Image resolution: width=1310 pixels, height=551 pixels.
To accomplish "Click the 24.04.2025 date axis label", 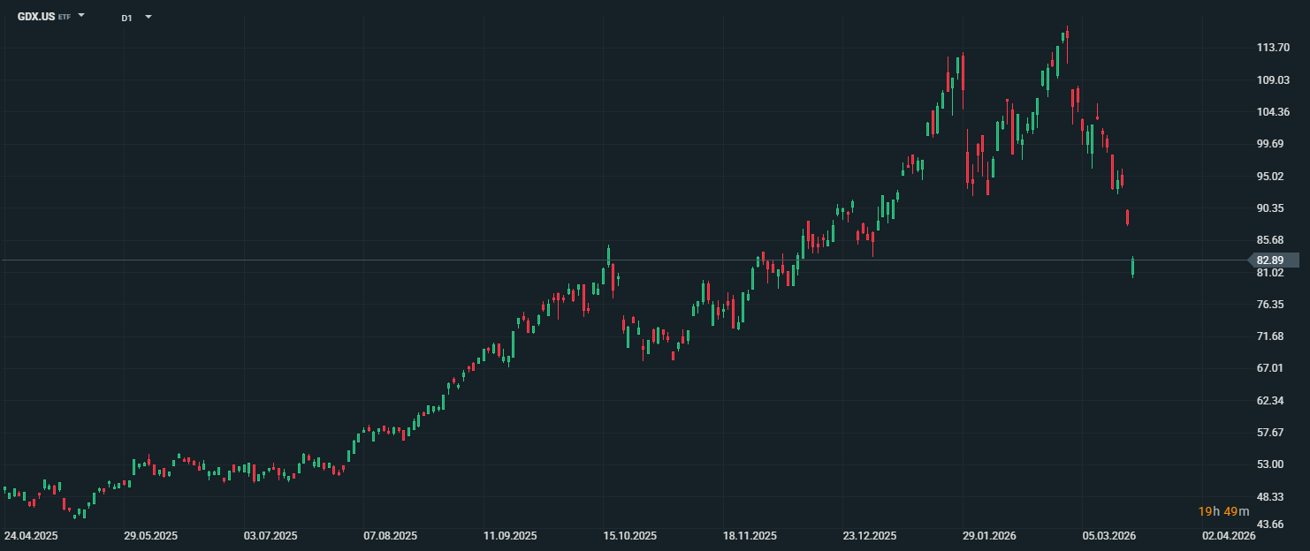I will pyautogui.click(x=31, y=536).
